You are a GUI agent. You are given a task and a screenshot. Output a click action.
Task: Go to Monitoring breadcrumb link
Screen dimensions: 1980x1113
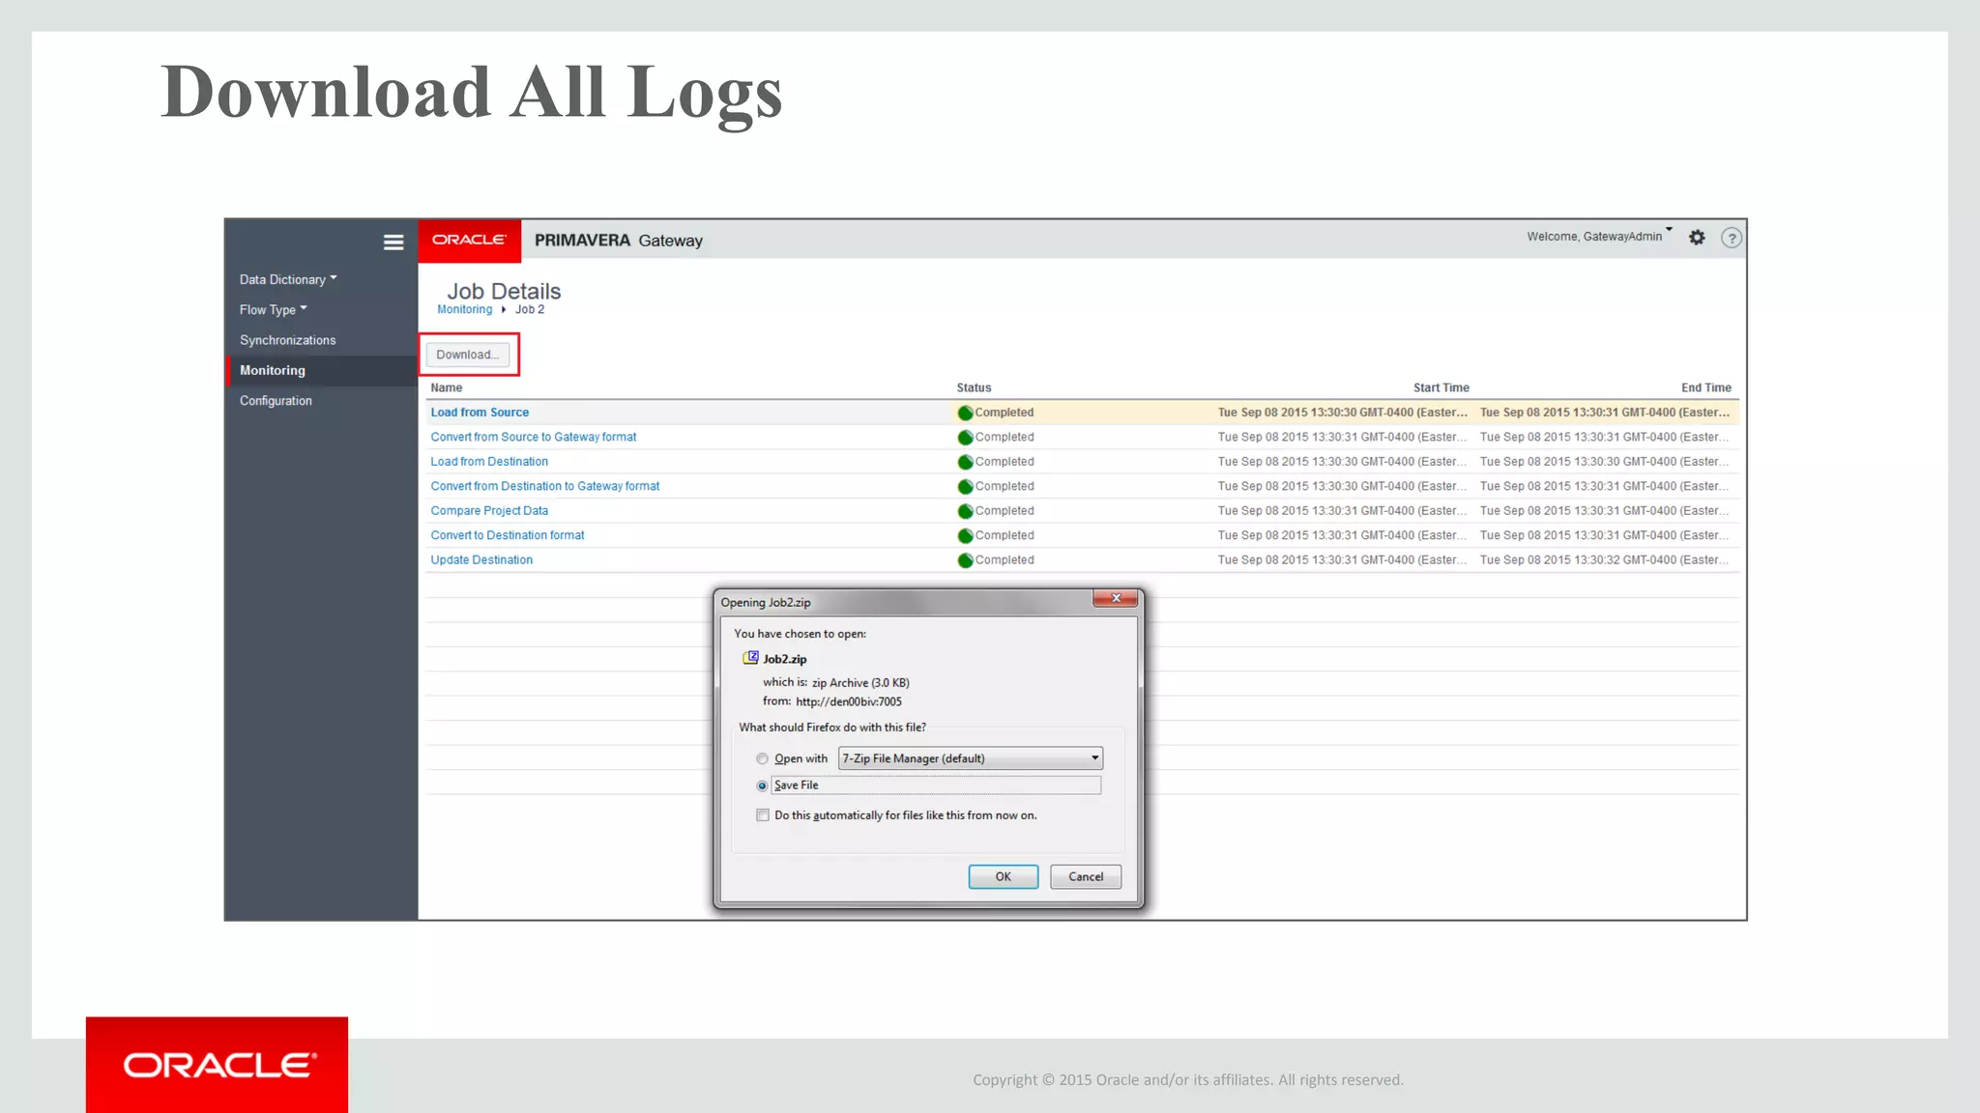pyautogui.click(x=464, y=310)
